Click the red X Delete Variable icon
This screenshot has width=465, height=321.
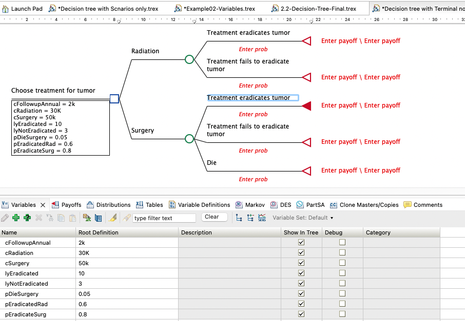(x=37, y=217)
